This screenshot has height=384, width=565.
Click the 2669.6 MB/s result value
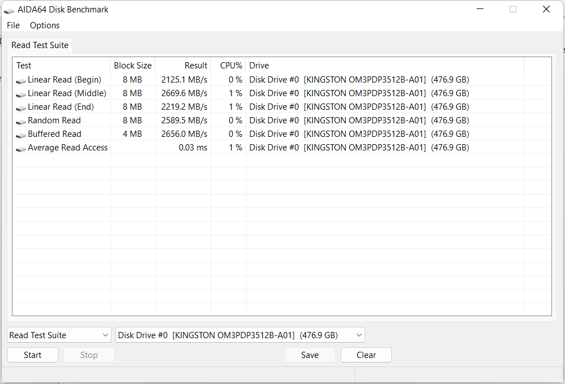pyautogui.click(x=184, y=93)
